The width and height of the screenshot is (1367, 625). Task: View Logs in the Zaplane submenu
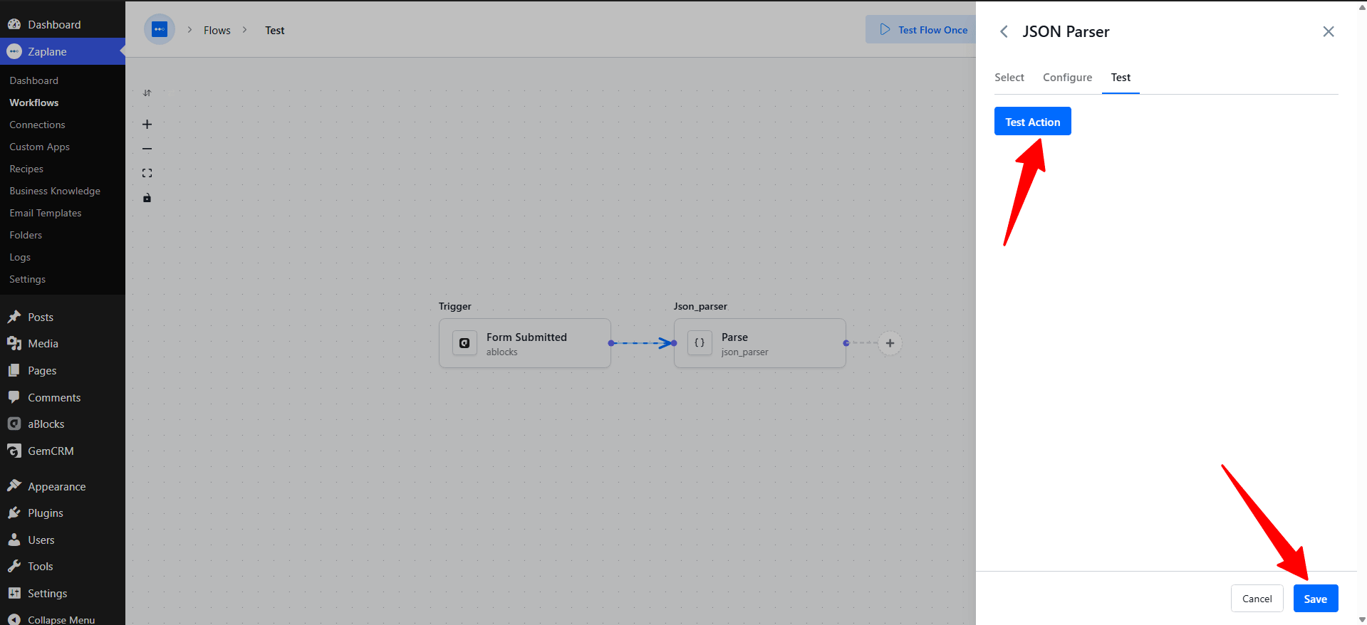tap(20, 257)
